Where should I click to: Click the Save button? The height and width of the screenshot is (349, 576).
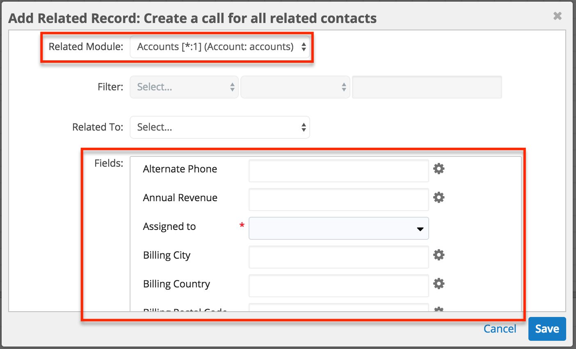tap(547, 328)
